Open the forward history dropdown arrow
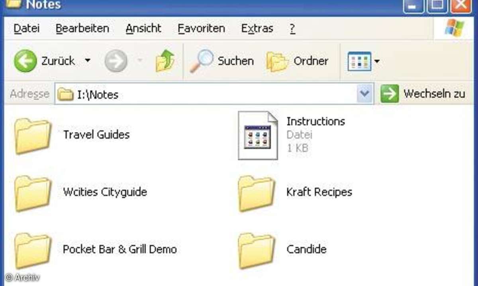The image size is (478, 286). 140,61
